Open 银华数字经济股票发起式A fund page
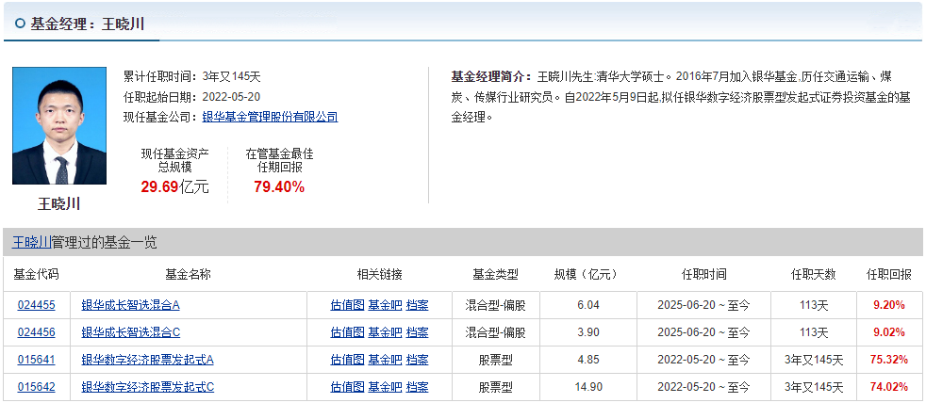 [x=148, y=360]
